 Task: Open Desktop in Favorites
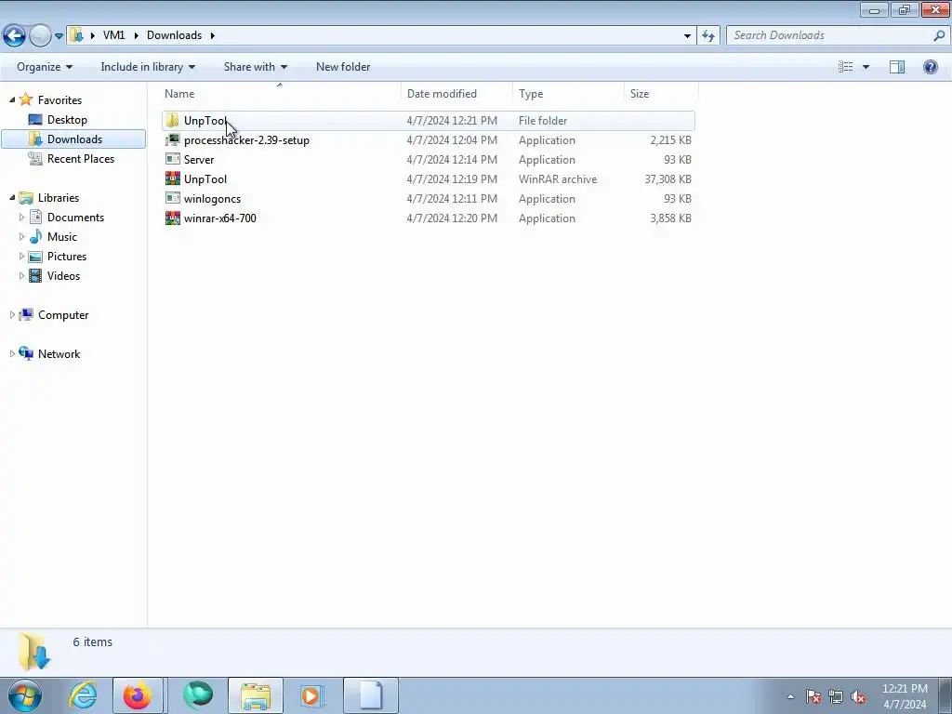[67, 120]
